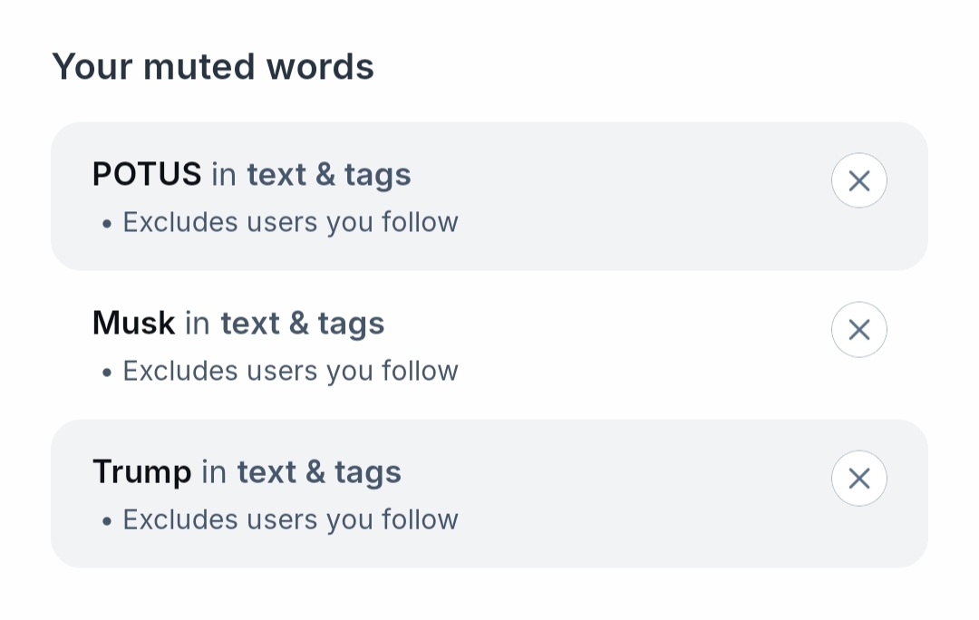
Task: Click the bullet point under POTUS
Action: click(x=107, y=224)
